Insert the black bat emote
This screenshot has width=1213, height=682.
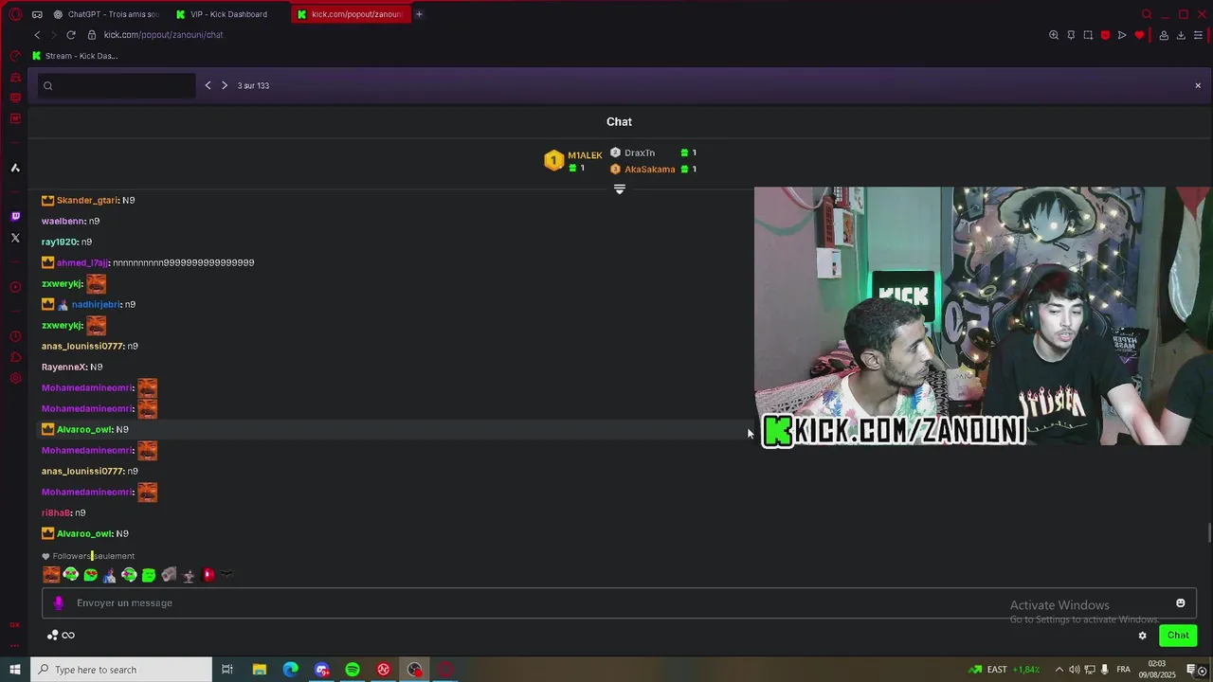click(x=226, y=574)
